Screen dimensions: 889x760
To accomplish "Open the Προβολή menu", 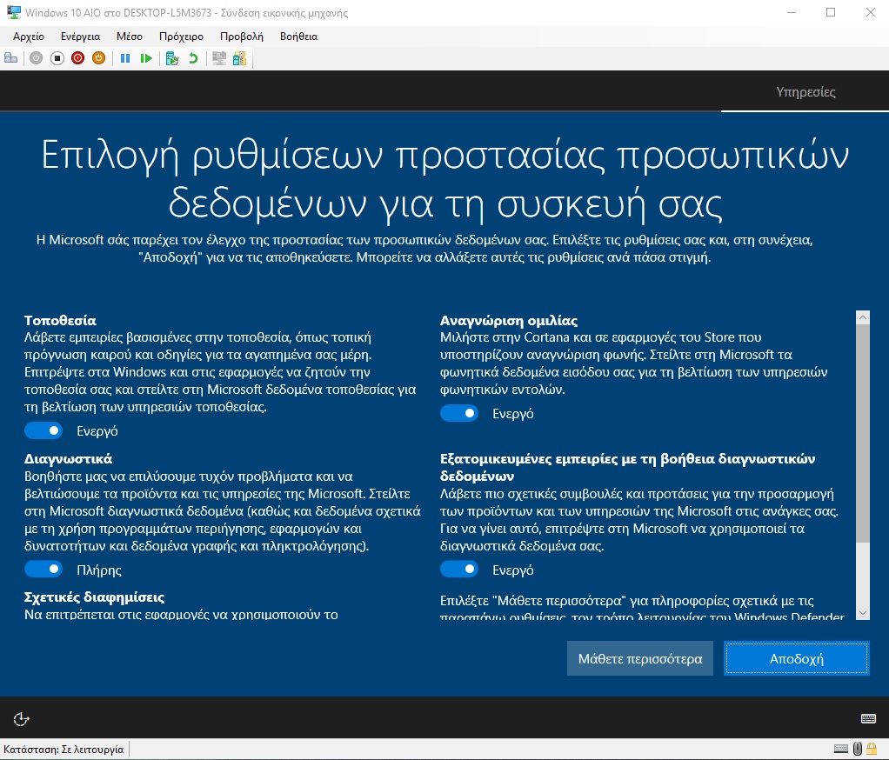I will tap(242, 37).
